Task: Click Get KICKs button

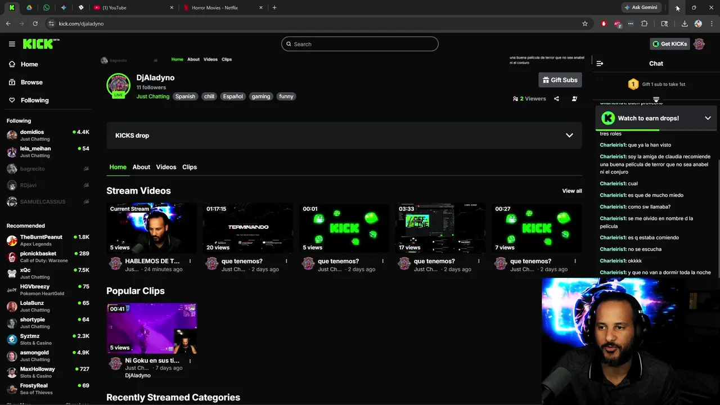Action: (x=669, y=44)
